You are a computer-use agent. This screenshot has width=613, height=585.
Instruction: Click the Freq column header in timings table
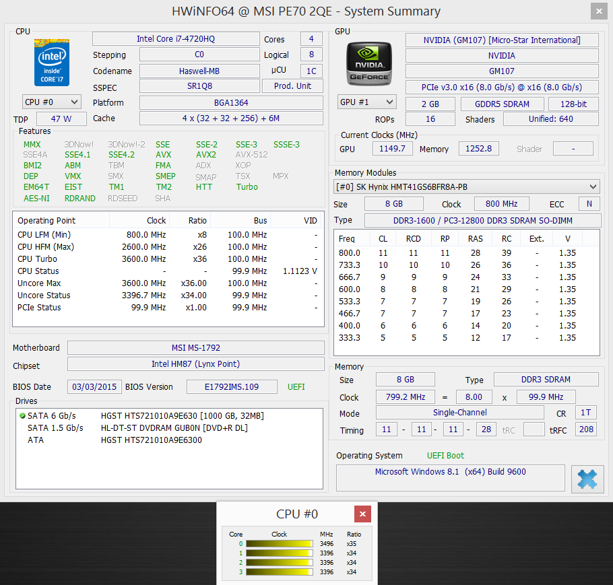[x=352, y=239]
